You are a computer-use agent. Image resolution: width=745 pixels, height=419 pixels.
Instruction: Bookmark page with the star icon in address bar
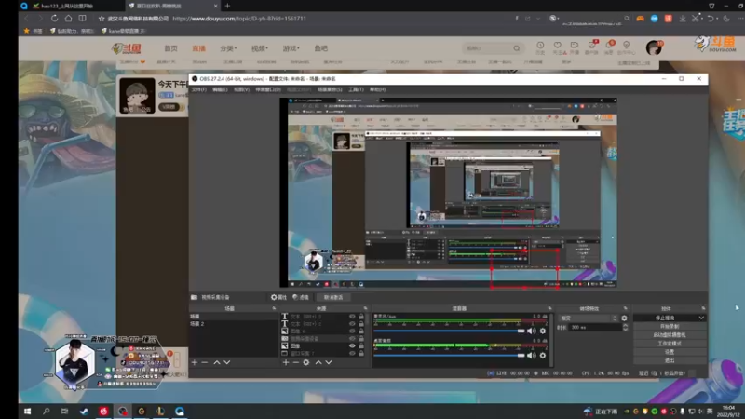[x=102, y=19]
